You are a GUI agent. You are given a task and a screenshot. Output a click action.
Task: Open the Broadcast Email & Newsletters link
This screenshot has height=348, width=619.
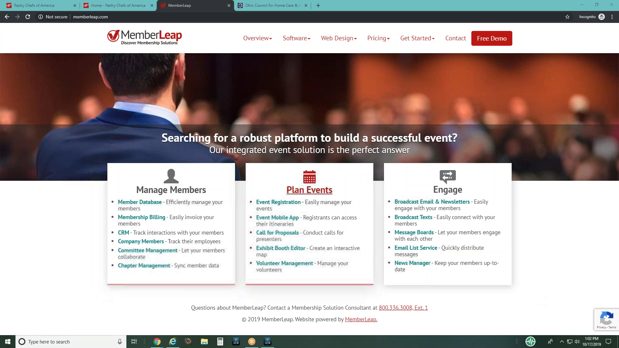pyautogui.click(x=432, y=202)
